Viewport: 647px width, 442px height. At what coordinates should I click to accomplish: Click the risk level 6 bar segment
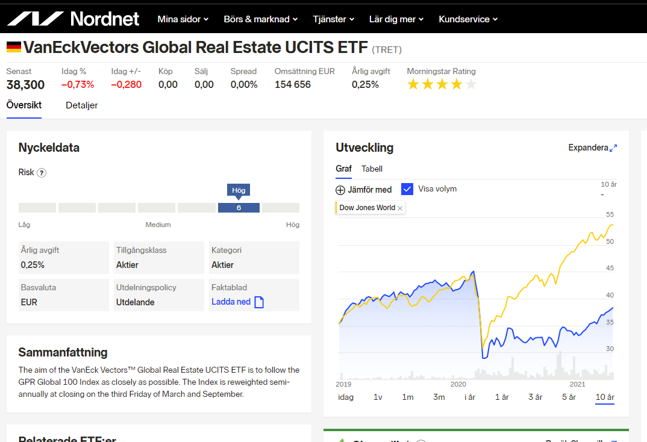[x=239, y=208]
